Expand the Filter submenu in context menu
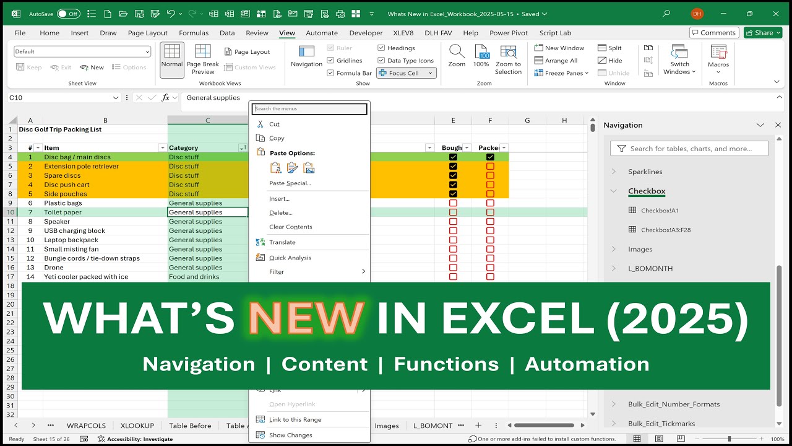 (309, 271)
